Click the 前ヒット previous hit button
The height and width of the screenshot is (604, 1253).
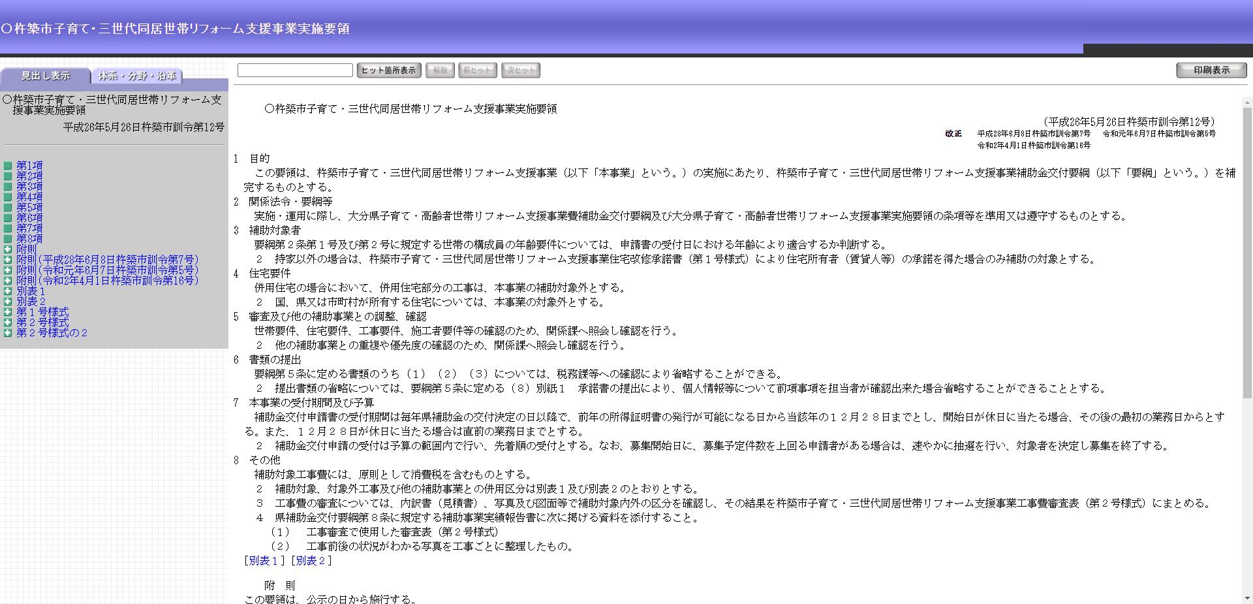(478, 71)
